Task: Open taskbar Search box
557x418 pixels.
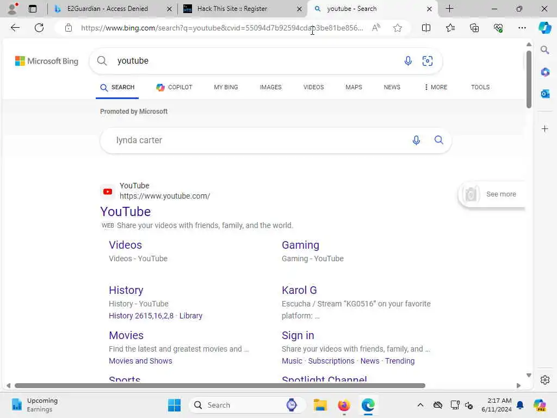Action: [247, 405]
